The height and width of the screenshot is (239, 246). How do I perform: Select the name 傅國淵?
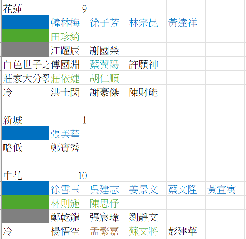[65, 65]
